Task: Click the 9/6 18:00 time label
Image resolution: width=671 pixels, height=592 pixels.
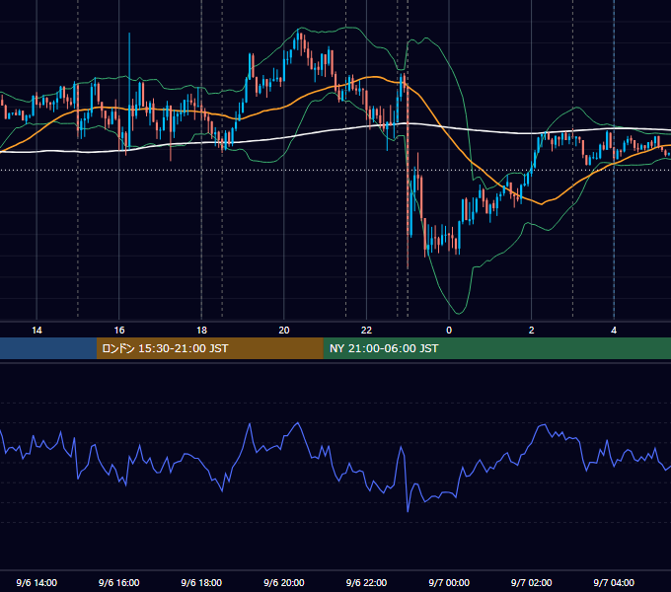Action: pyautogui.click(x=201, y=582)
